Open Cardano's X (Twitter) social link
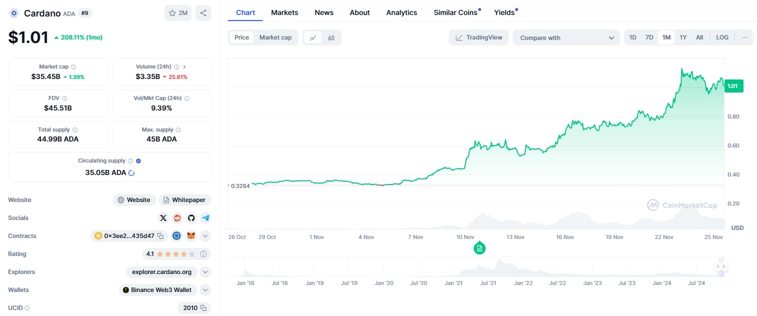The height and width of the screenshot is (316, 757). pyautogui.click(x=163, y=218)
